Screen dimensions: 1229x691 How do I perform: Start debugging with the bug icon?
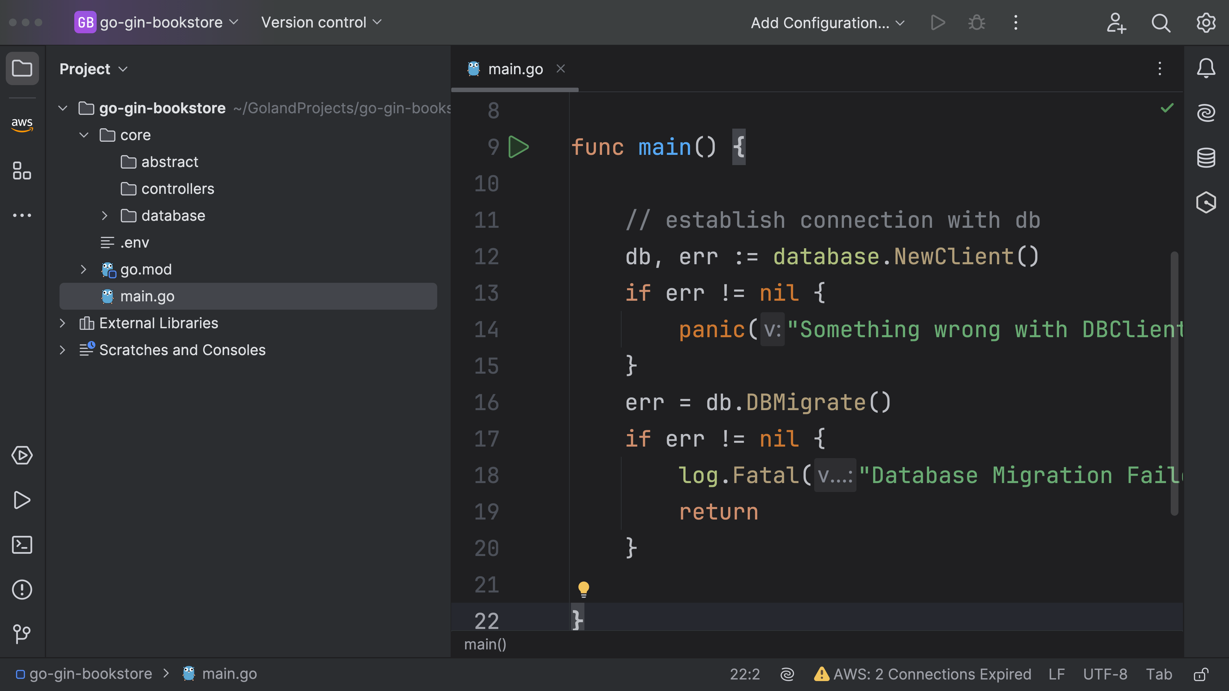(x=976, y=22)
